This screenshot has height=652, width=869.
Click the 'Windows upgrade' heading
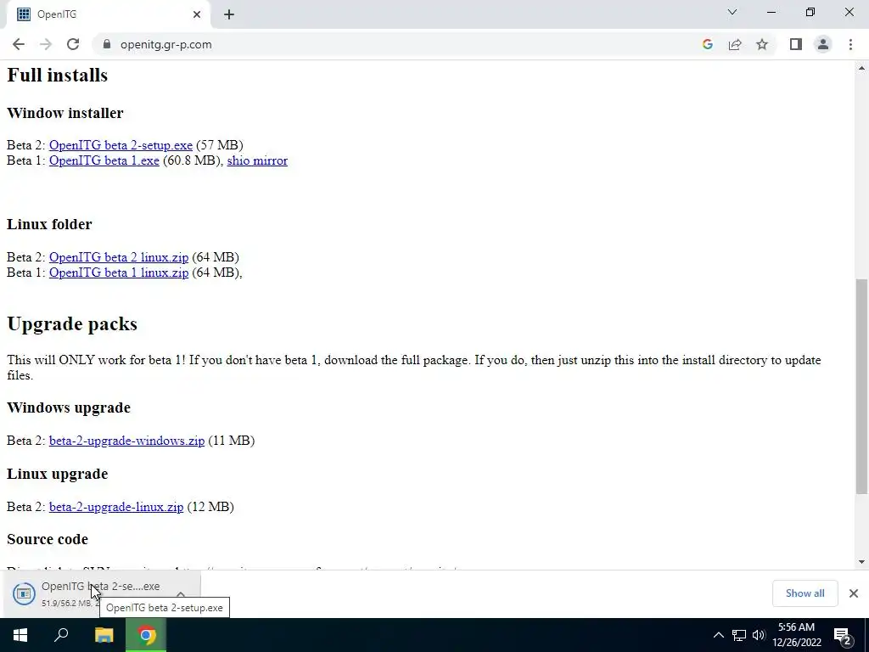tap(69, 408)
